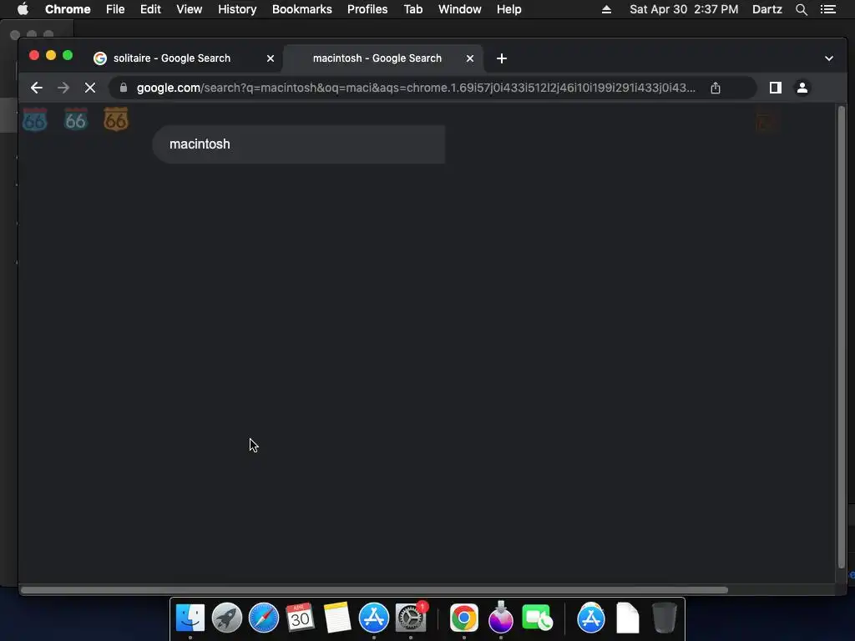Click the address bar URL

(416, 88)
